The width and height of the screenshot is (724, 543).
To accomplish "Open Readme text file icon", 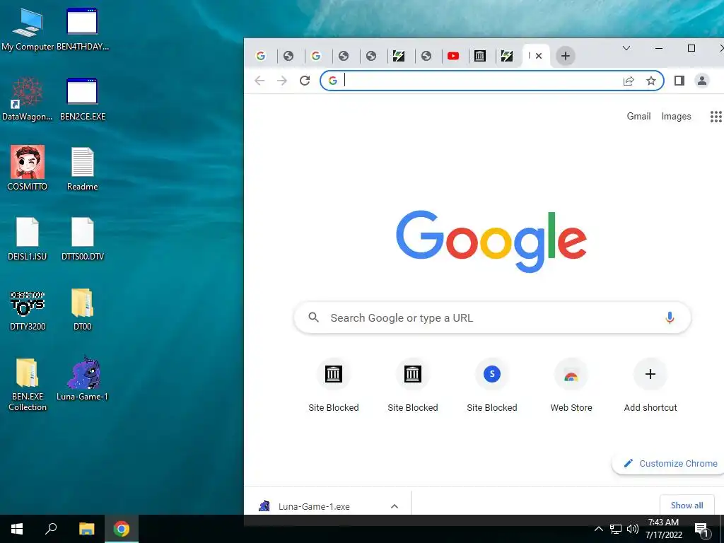I will [x=82, y=168].
